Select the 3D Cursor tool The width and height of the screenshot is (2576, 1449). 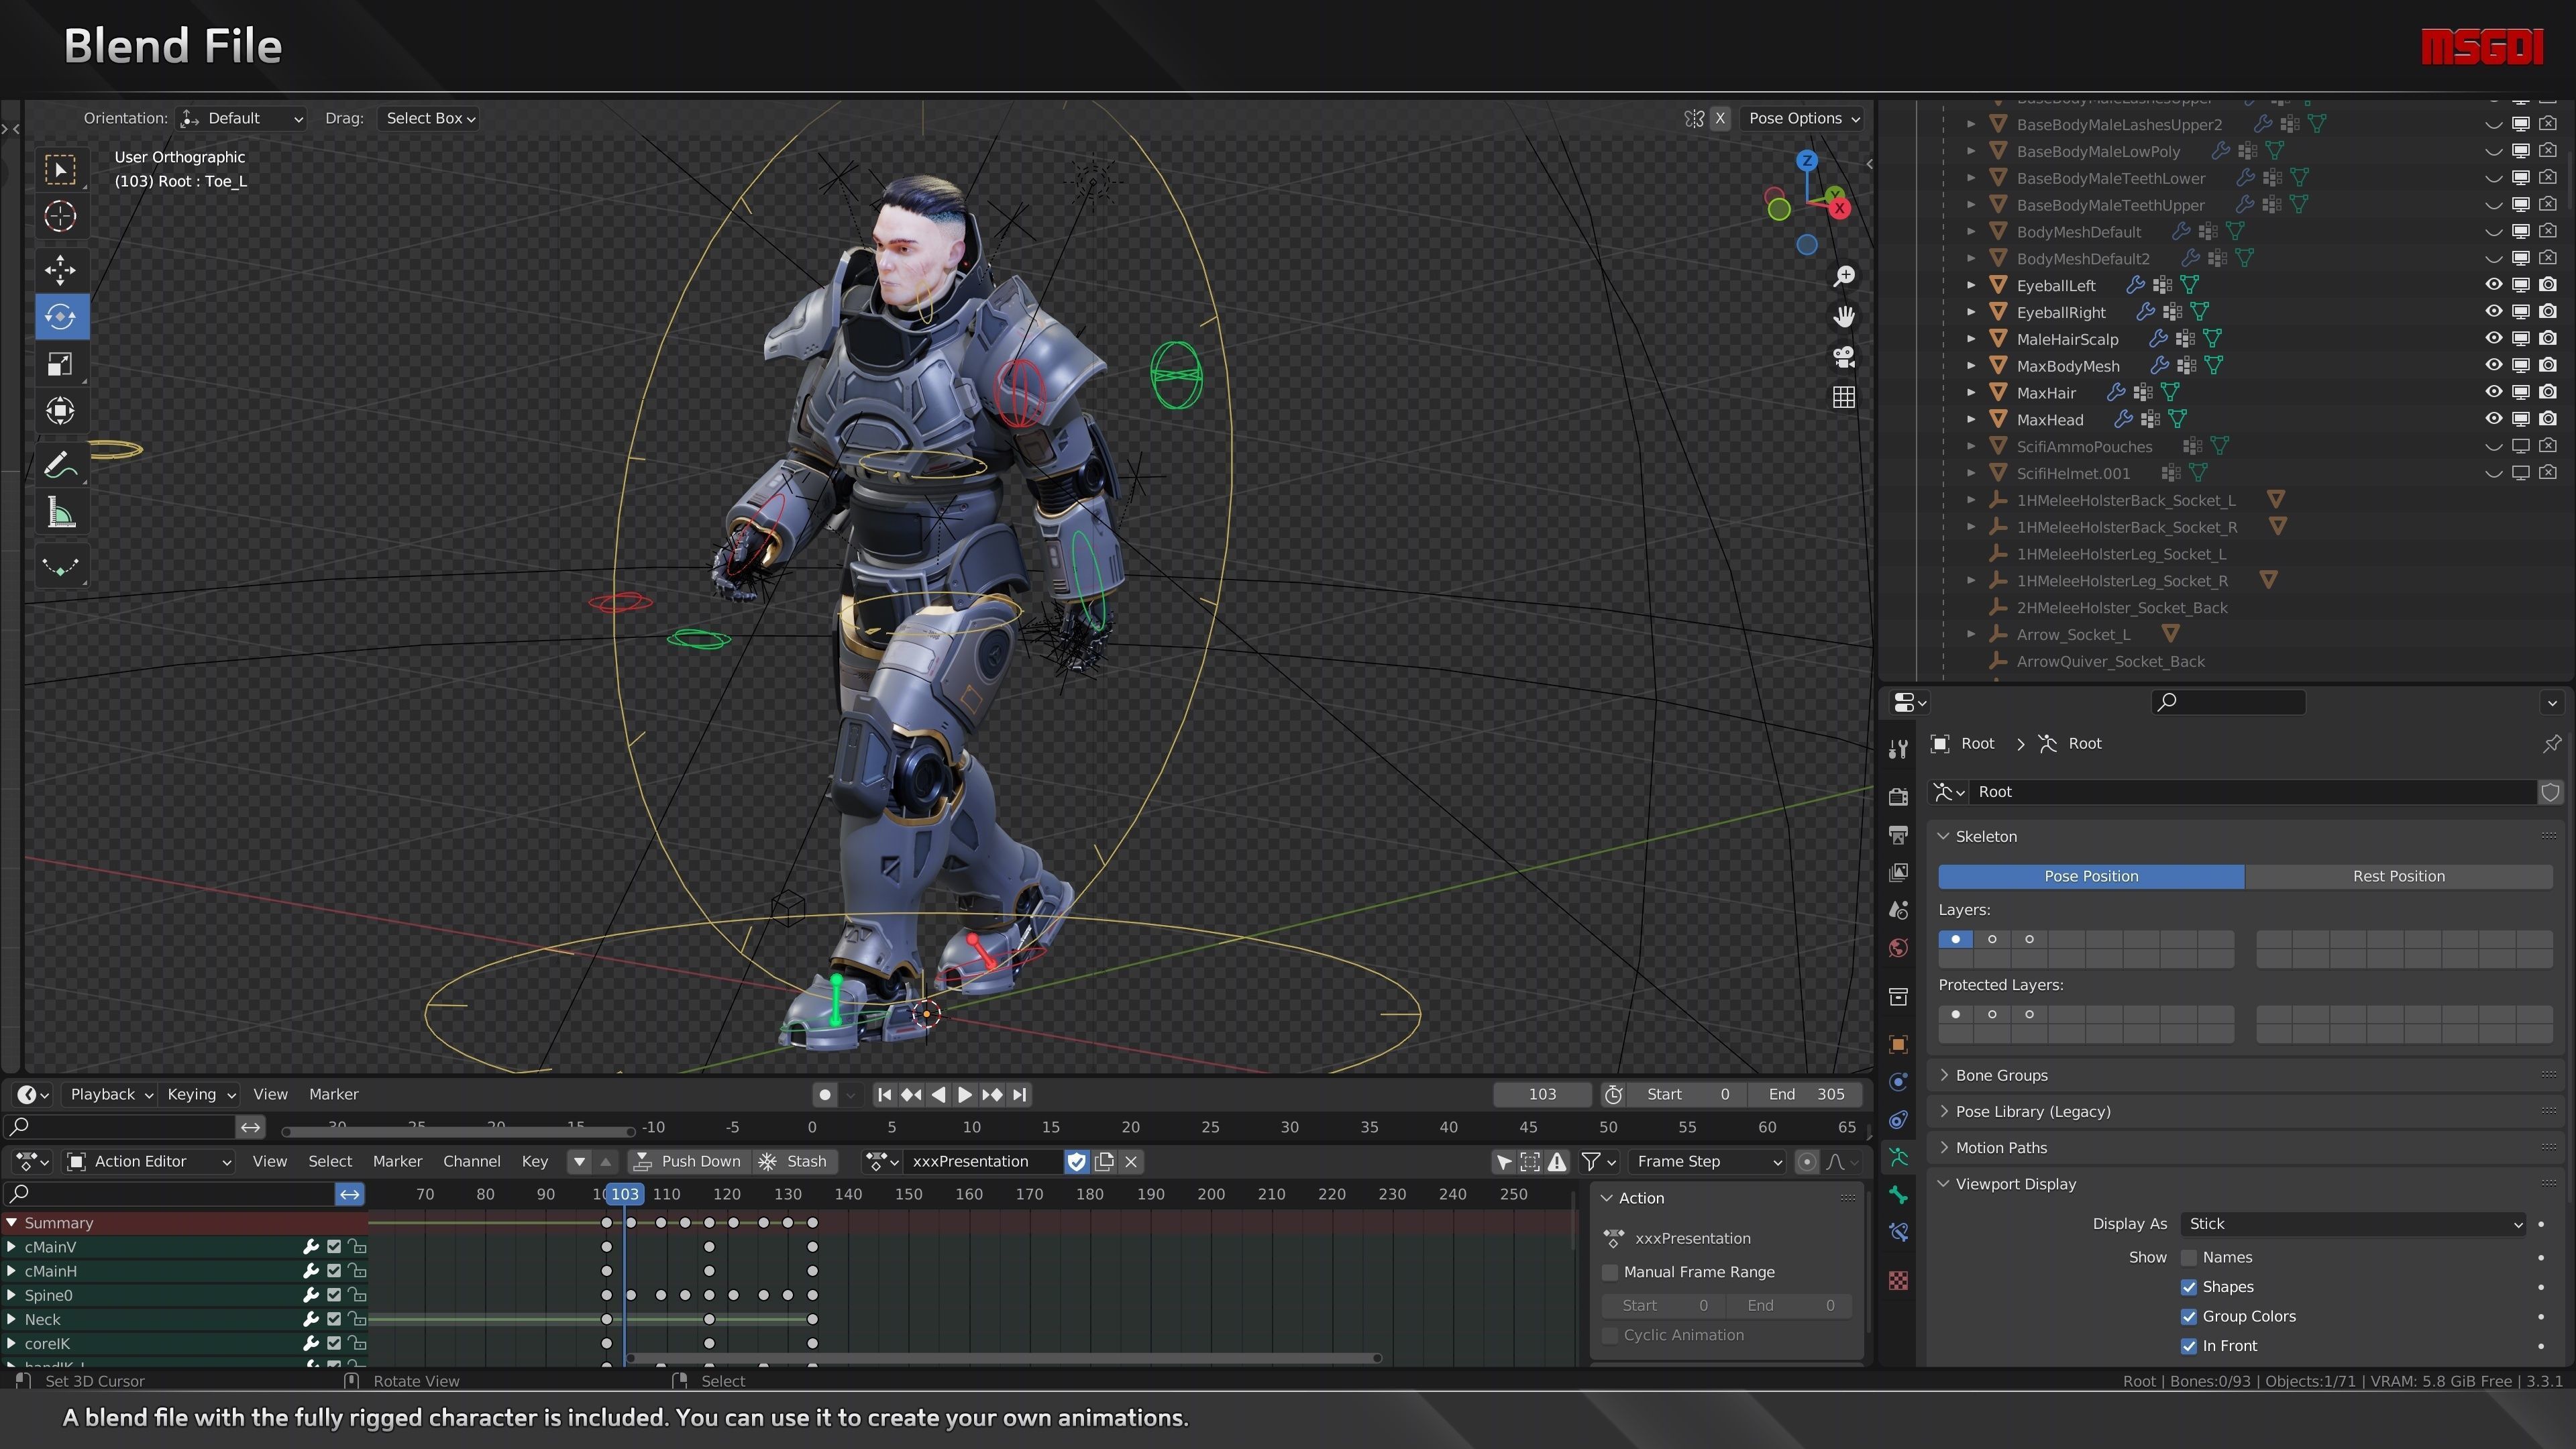(60, 216)
